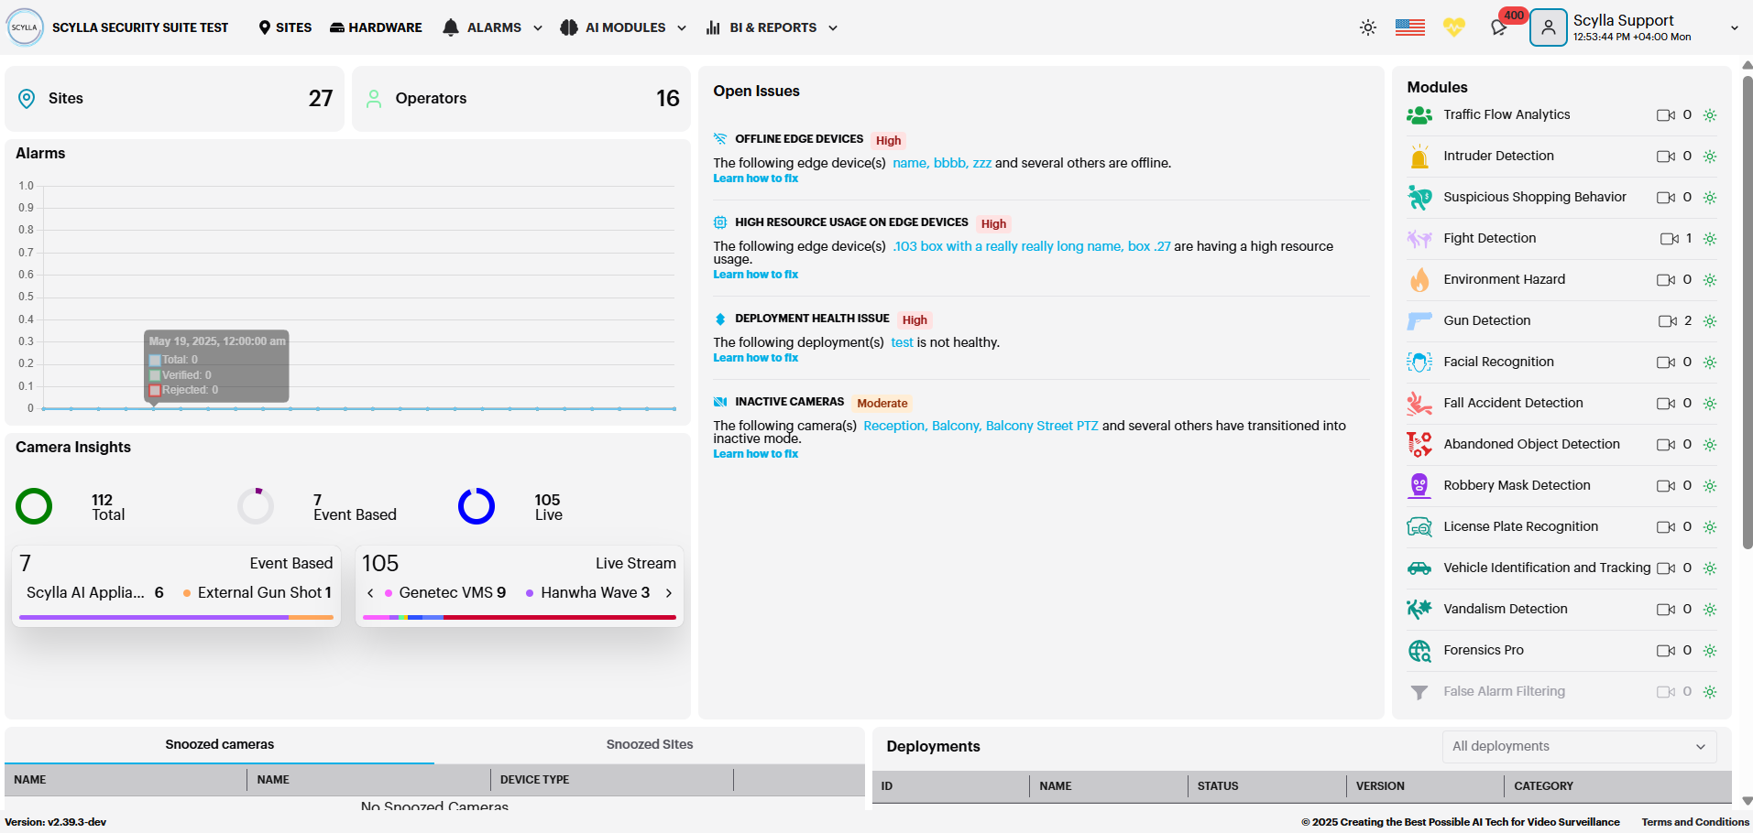Open settings gear for Traffic Flow Analytics
Screen dimensions: 1753x833
click(1709, 115)
